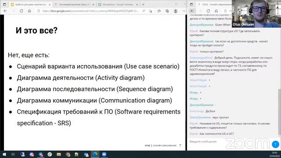The image size is (281, 158).
Task: Click the АлександрЮгай username in chat
Action: 201,57
